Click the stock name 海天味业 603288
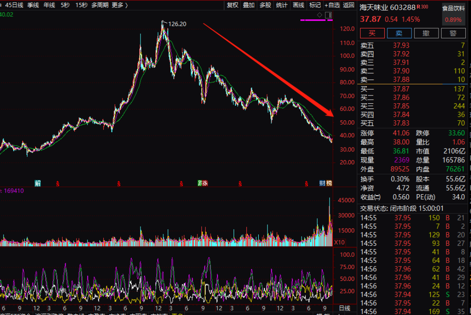Image resolution: width=471 pixels, height=315 pixels. [x=387, y=7]
